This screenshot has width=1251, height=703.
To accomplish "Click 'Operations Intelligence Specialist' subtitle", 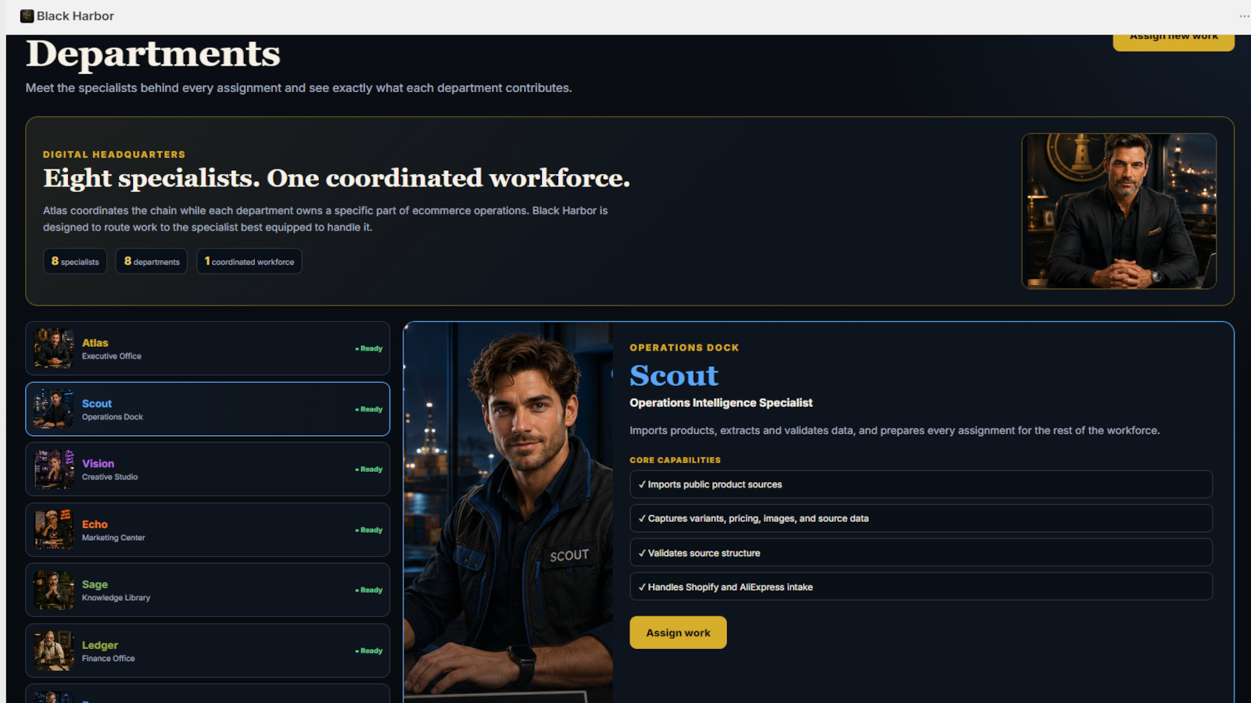I will pos(721,403).
